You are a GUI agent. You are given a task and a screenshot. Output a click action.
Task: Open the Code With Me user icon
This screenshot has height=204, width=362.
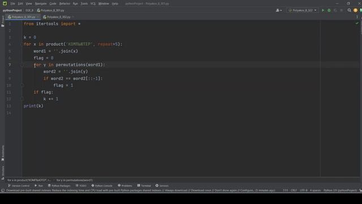[x=279, y=10]
